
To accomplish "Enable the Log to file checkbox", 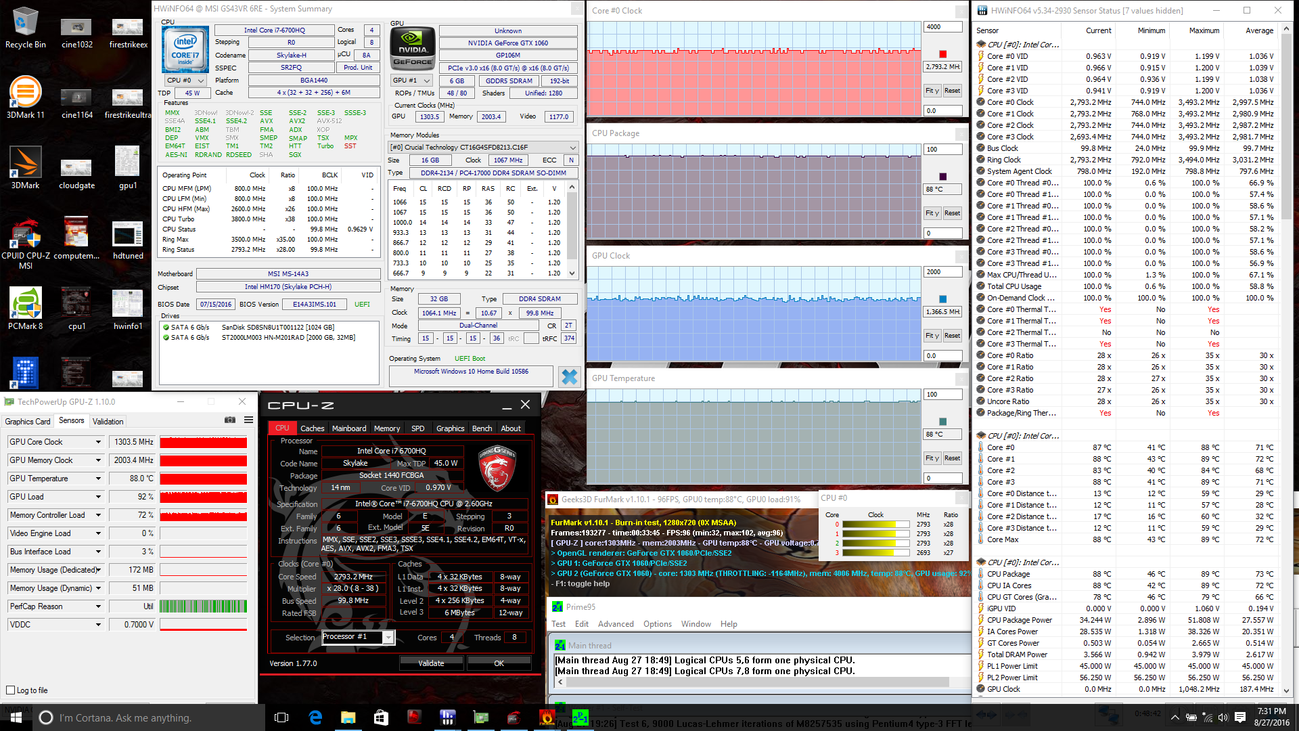I will click(10, 690).
